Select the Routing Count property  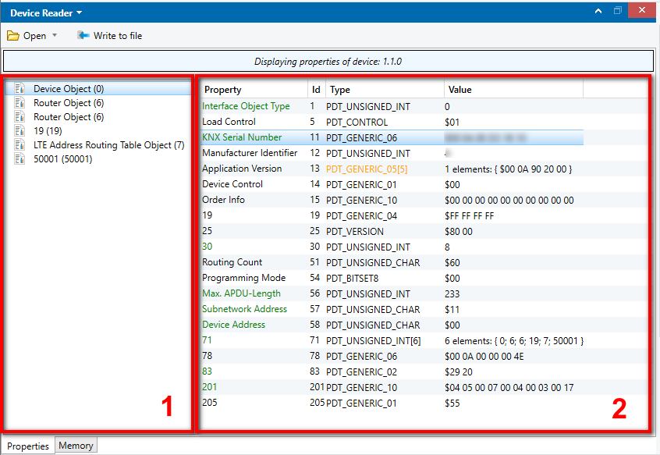coord(232,261)
